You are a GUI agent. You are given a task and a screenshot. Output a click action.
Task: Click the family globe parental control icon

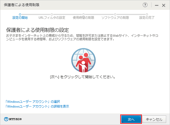83,60
